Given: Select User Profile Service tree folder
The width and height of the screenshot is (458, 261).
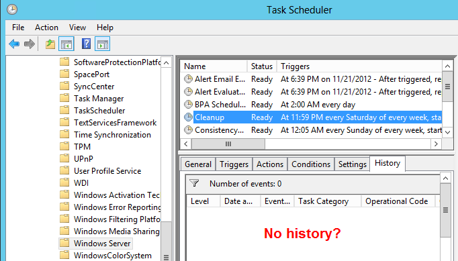Looking at the screenshot, I should click(107, 170).
